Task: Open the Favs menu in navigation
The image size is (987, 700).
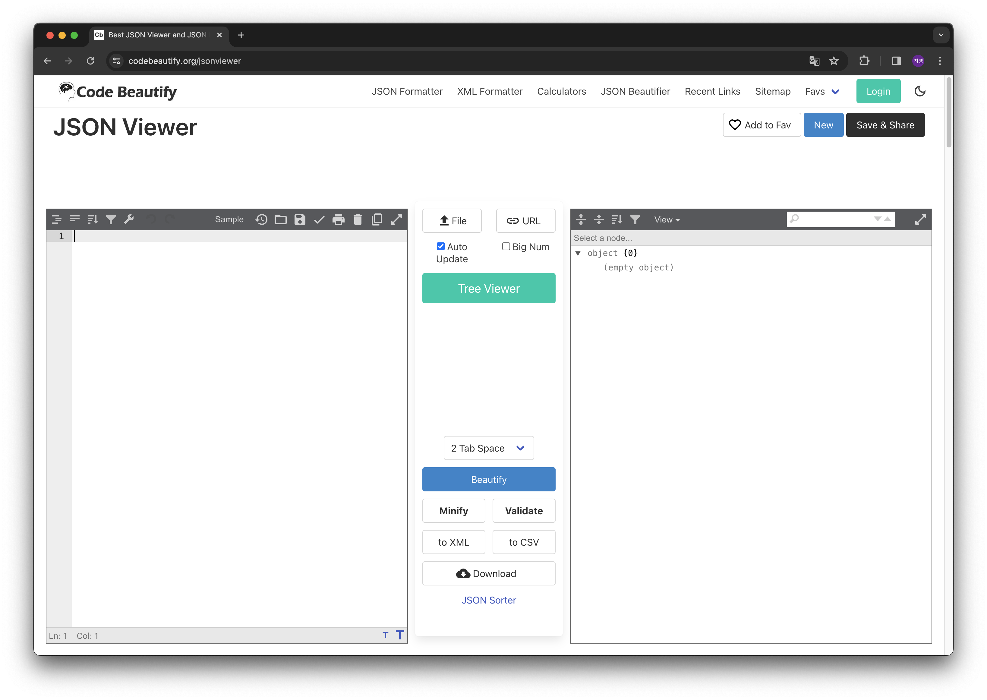Action: click(821, 91)
